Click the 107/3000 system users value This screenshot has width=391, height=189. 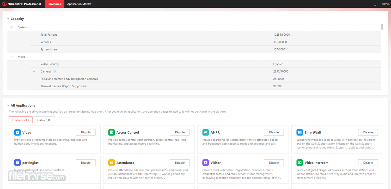(279, 49)
